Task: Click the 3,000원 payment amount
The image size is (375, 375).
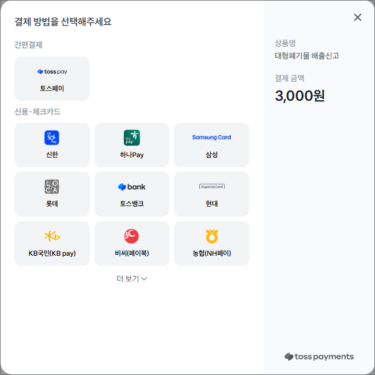Action: [x=300, y=96]
